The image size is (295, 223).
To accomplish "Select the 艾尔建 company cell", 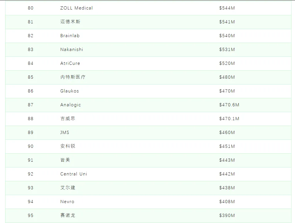I will click(68, 188).
